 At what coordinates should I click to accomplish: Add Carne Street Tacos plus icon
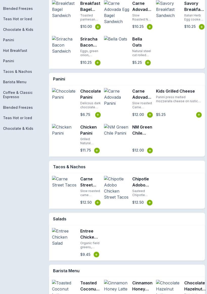tap(98, 202)
